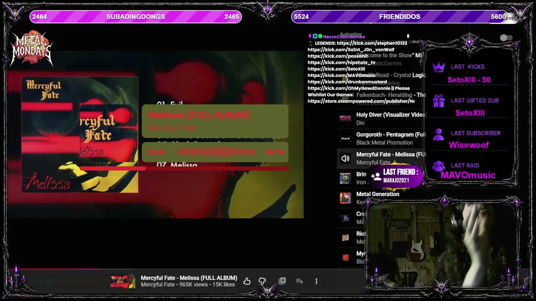Select Metal Generation in queue

coord(378,194)
